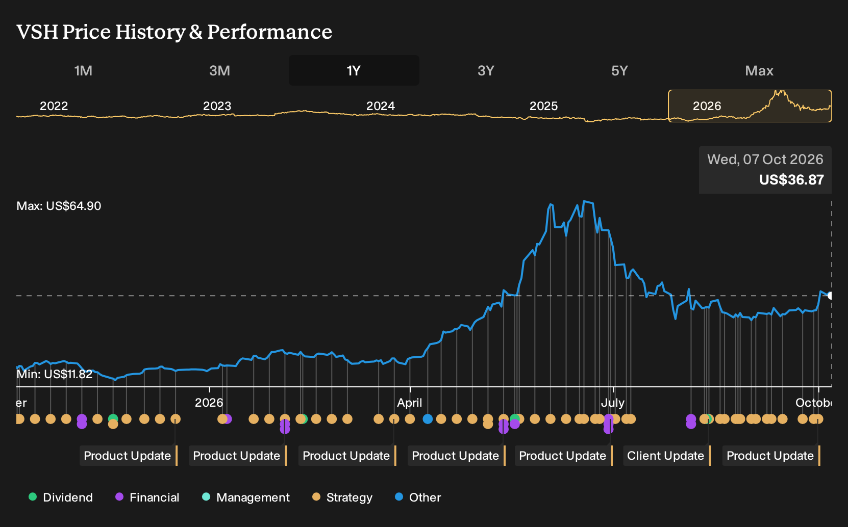
Task: Click the white endpoint marker on the price line
Action: 830,296
